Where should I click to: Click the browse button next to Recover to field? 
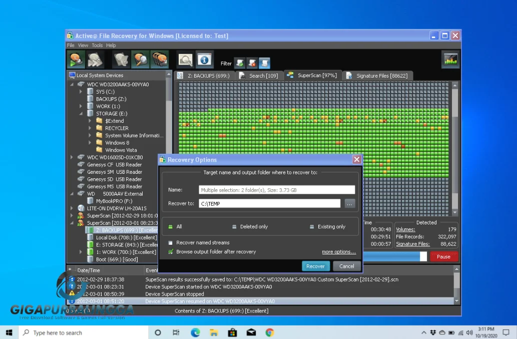pyautogui.click(x=350, y=203)
